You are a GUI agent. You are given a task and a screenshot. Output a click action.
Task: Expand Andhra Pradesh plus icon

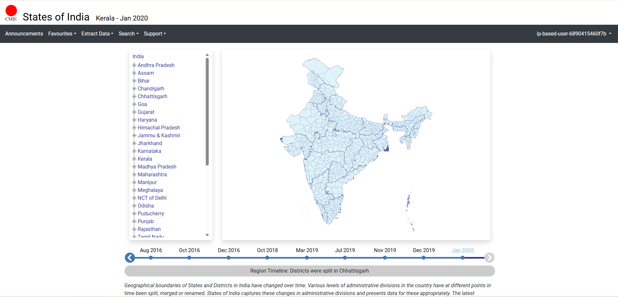pyautogui.click(x=134, y=65)
